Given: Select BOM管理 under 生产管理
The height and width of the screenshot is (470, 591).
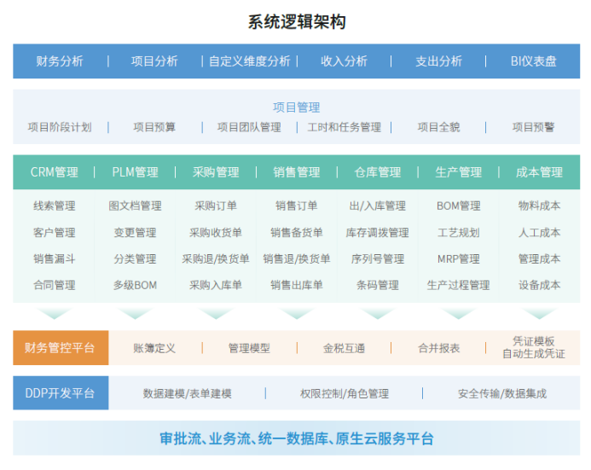Looking at the screenshot, I should click(458, 206).
